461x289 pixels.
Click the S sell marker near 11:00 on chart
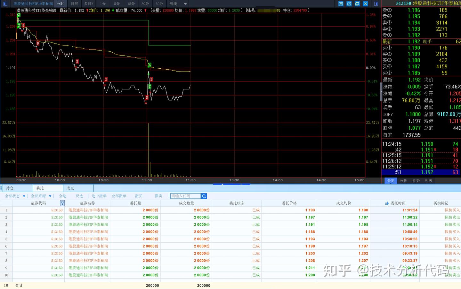(150, 65)
